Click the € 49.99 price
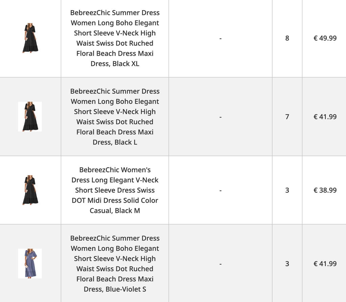 pos(325,38)
